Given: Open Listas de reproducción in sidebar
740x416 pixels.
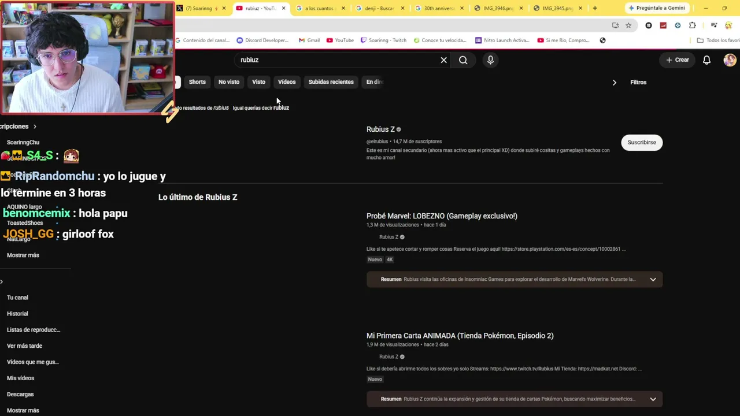Looking at the screenshot, I should coord(34,330).
